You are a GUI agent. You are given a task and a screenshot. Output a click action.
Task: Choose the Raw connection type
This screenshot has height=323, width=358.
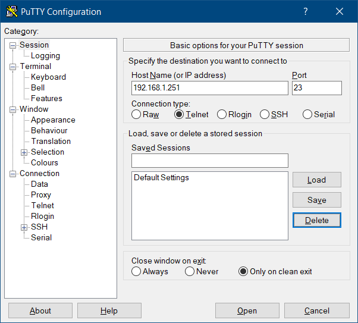point(136,114)
